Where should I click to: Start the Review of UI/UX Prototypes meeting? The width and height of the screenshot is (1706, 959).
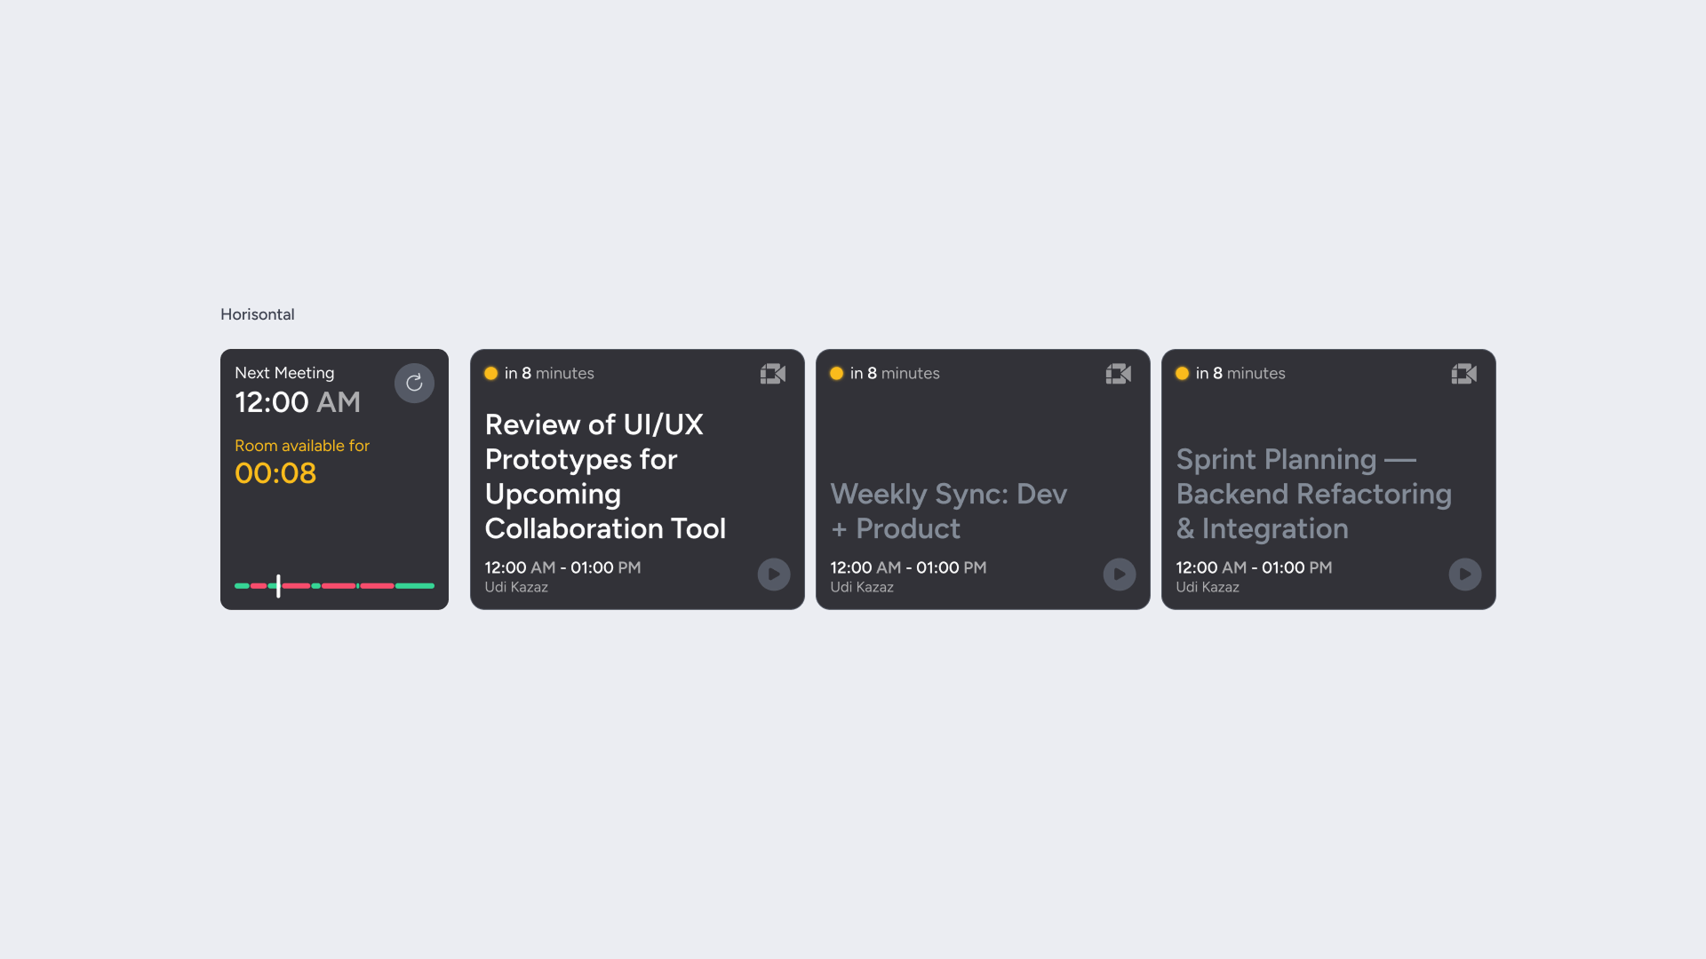tap(774, 575)
